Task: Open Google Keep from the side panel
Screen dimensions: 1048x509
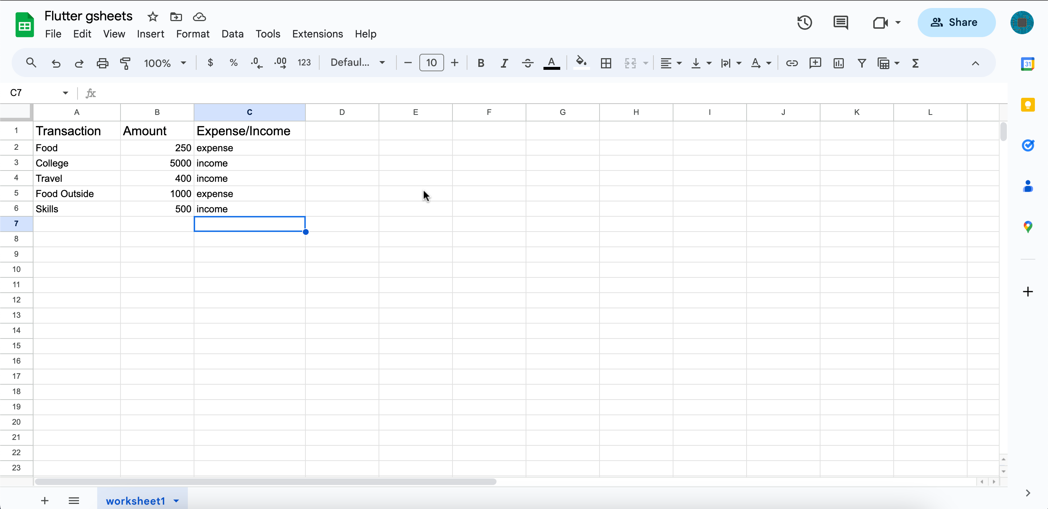Action: pos(1028,104)
